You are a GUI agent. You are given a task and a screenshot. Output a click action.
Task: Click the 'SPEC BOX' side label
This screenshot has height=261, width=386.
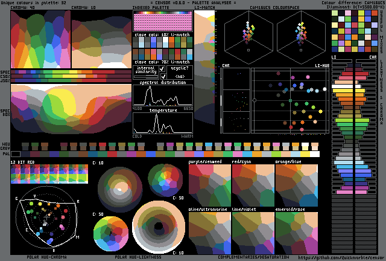pos(5,112)
